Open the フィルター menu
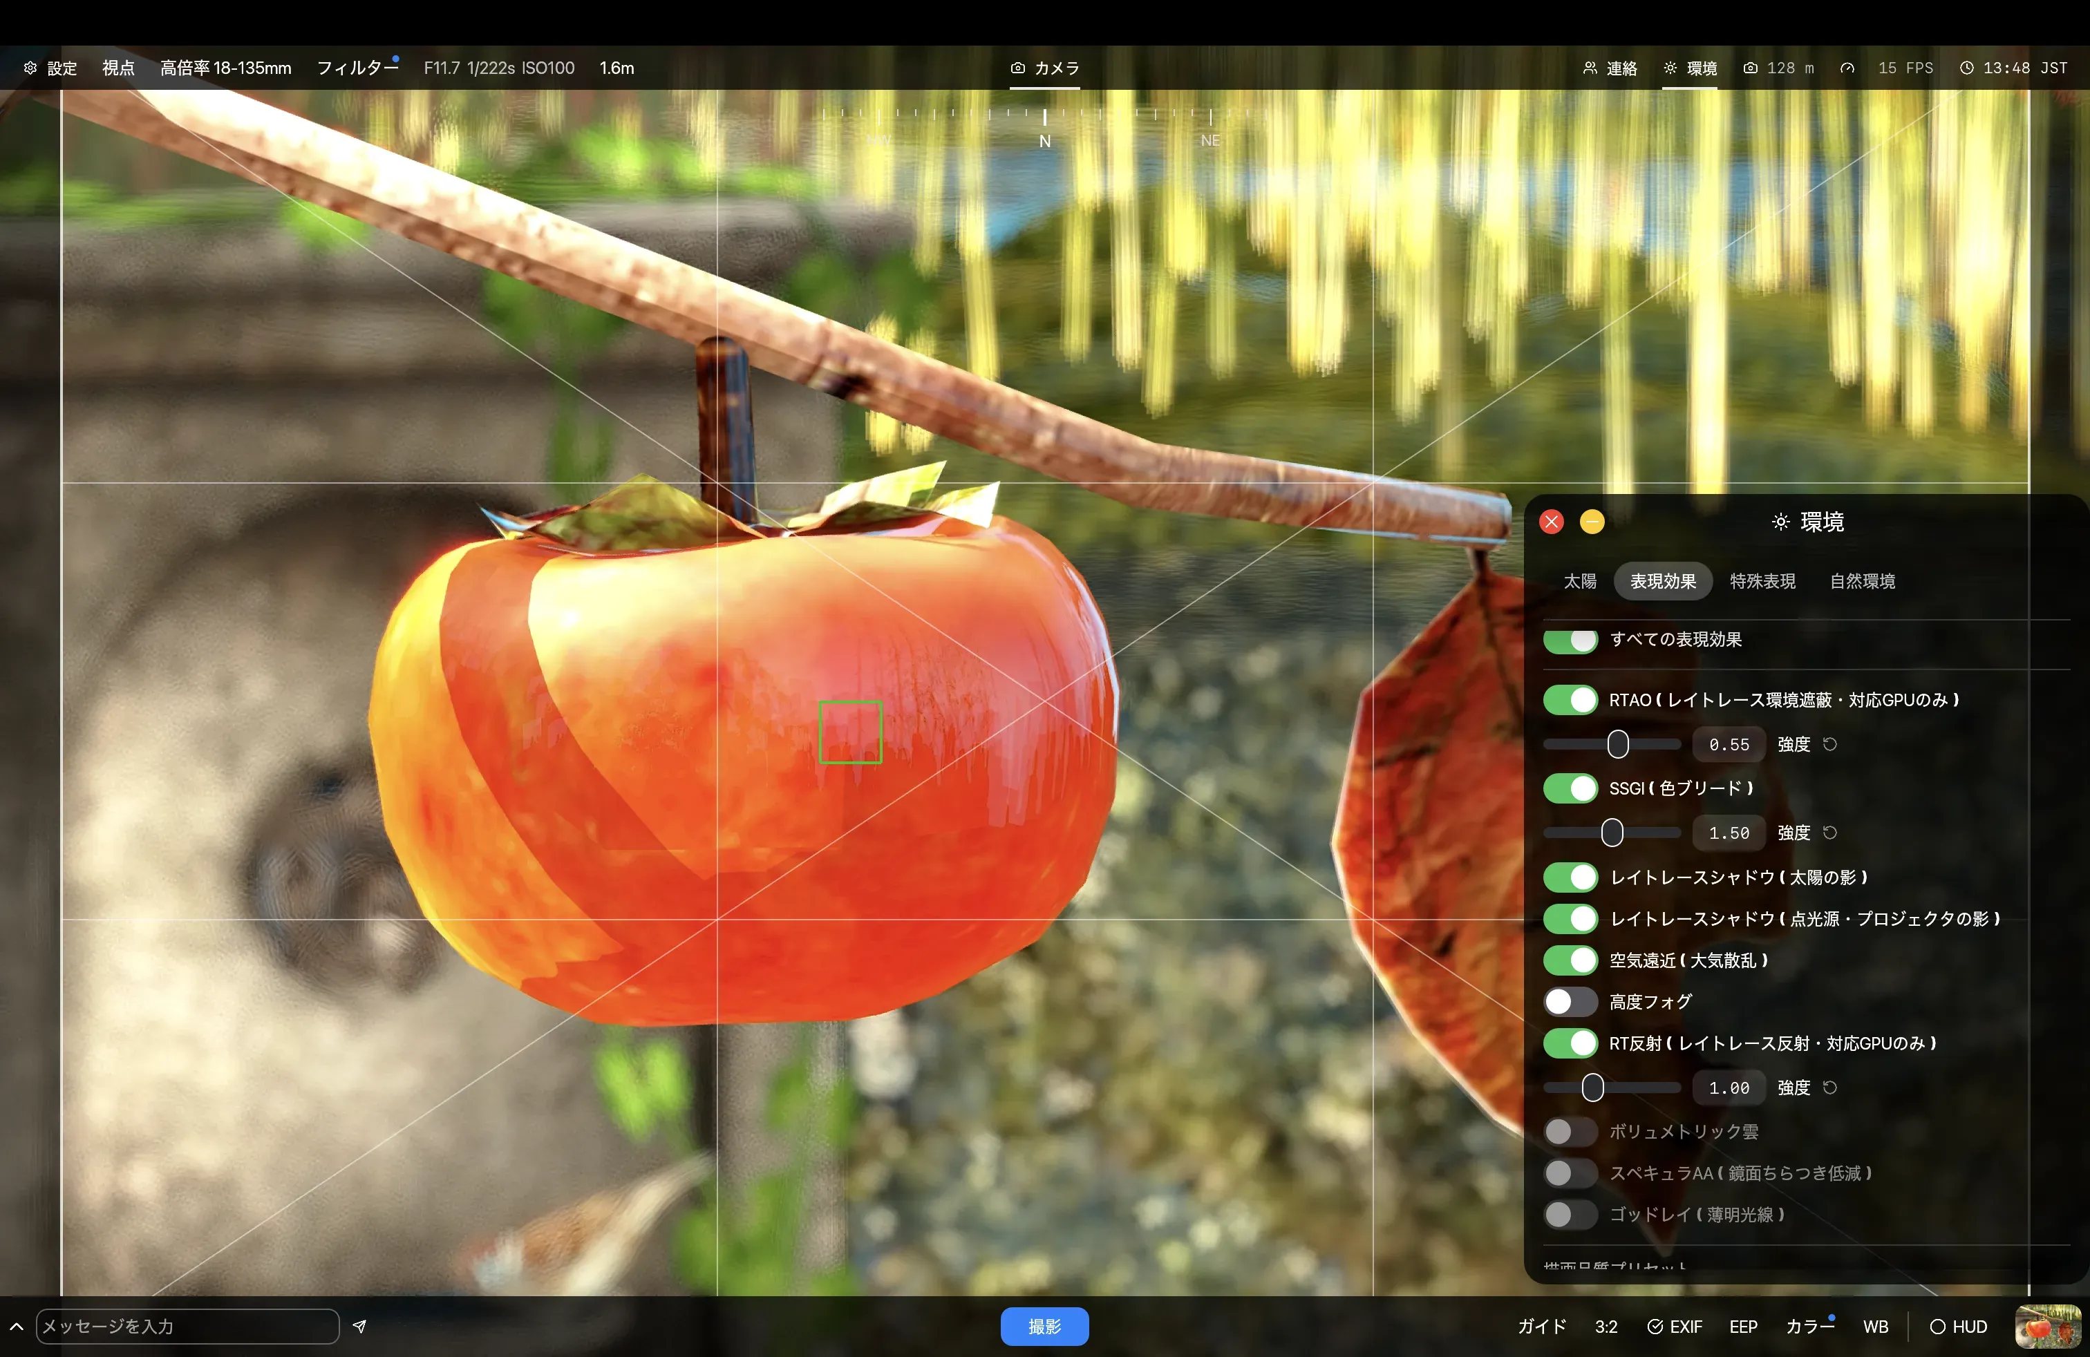 tap(357, 68)
